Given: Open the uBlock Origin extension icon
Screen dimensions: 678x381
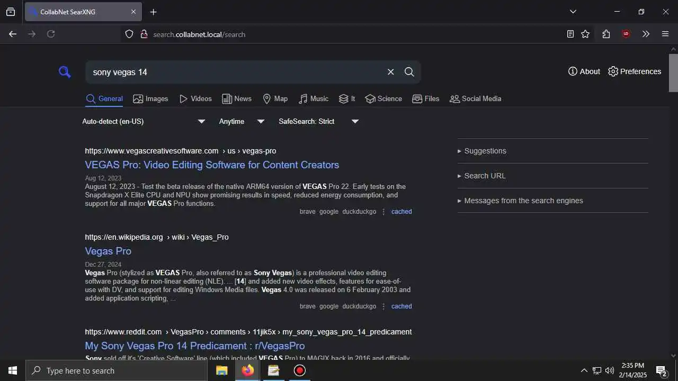Looking at the screenshot, I should coord(626,34).
